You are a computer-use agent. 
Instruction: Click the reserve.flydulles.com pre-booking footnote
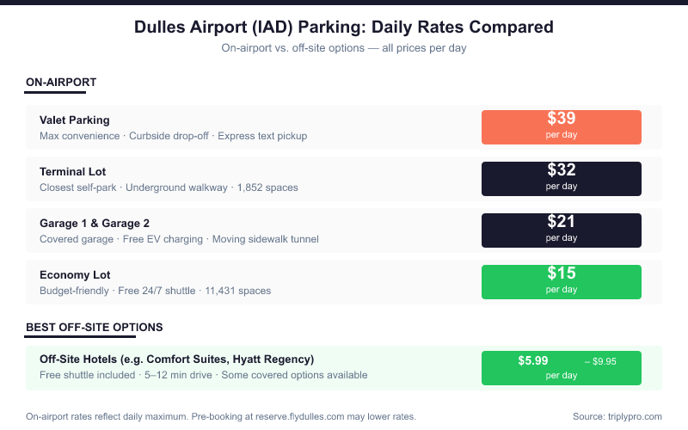click(x=221, y=416)
